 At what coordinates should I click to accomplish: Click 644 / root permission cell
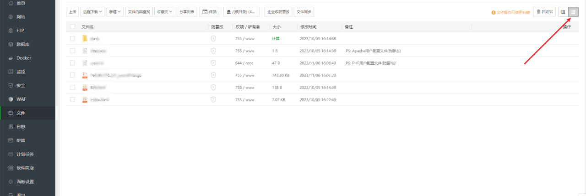click(x=244, y=63)
